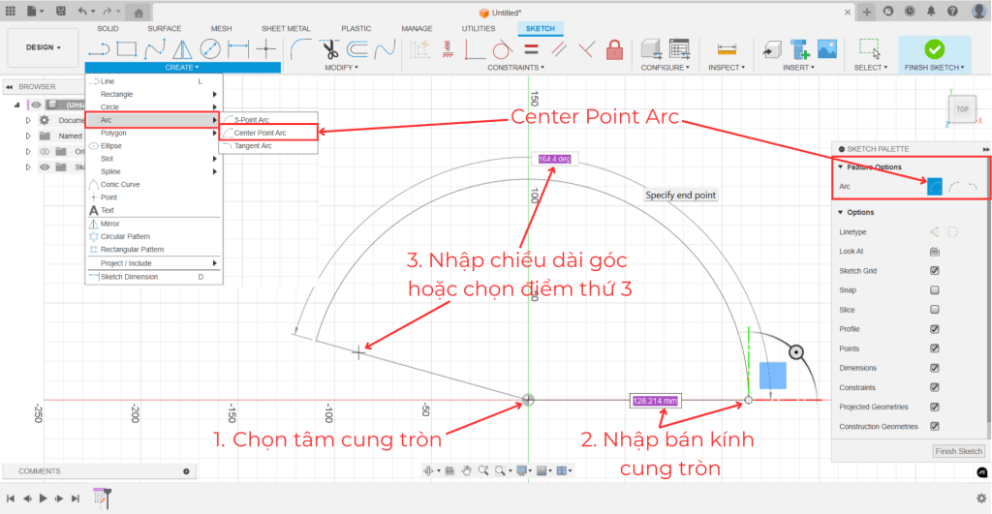992x514 pixels.
Task: Click the Home tab icon
Action: click(x=138, y=12)
